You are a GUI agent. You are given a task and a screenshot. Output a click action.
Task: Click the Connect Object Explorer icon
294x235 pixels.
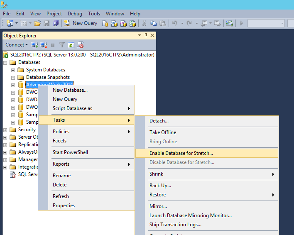[x=35, y=45]
